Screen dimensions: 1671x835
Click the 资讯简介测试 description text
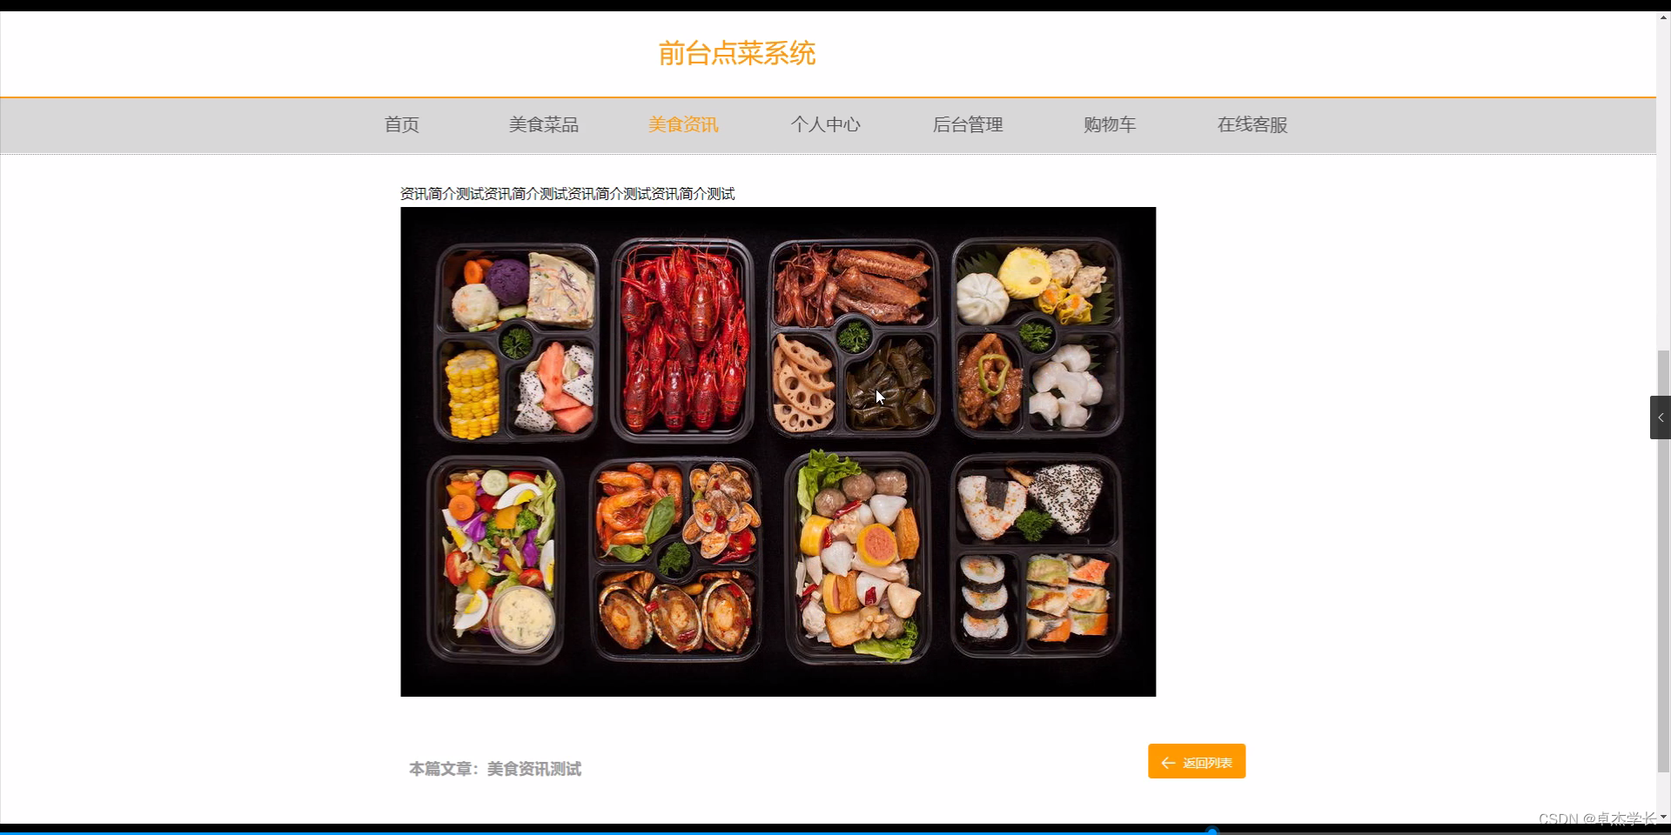[567, 193]
